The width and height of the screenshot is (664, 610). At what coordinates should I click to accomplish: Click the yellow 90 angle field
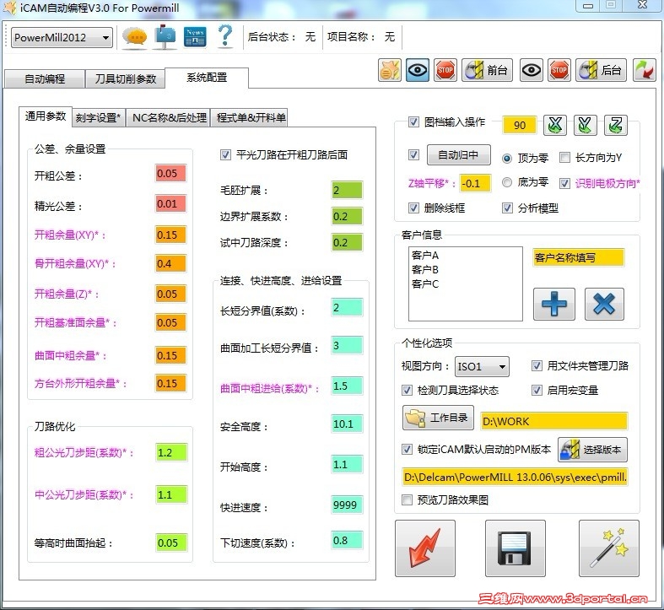coord(520,126)
